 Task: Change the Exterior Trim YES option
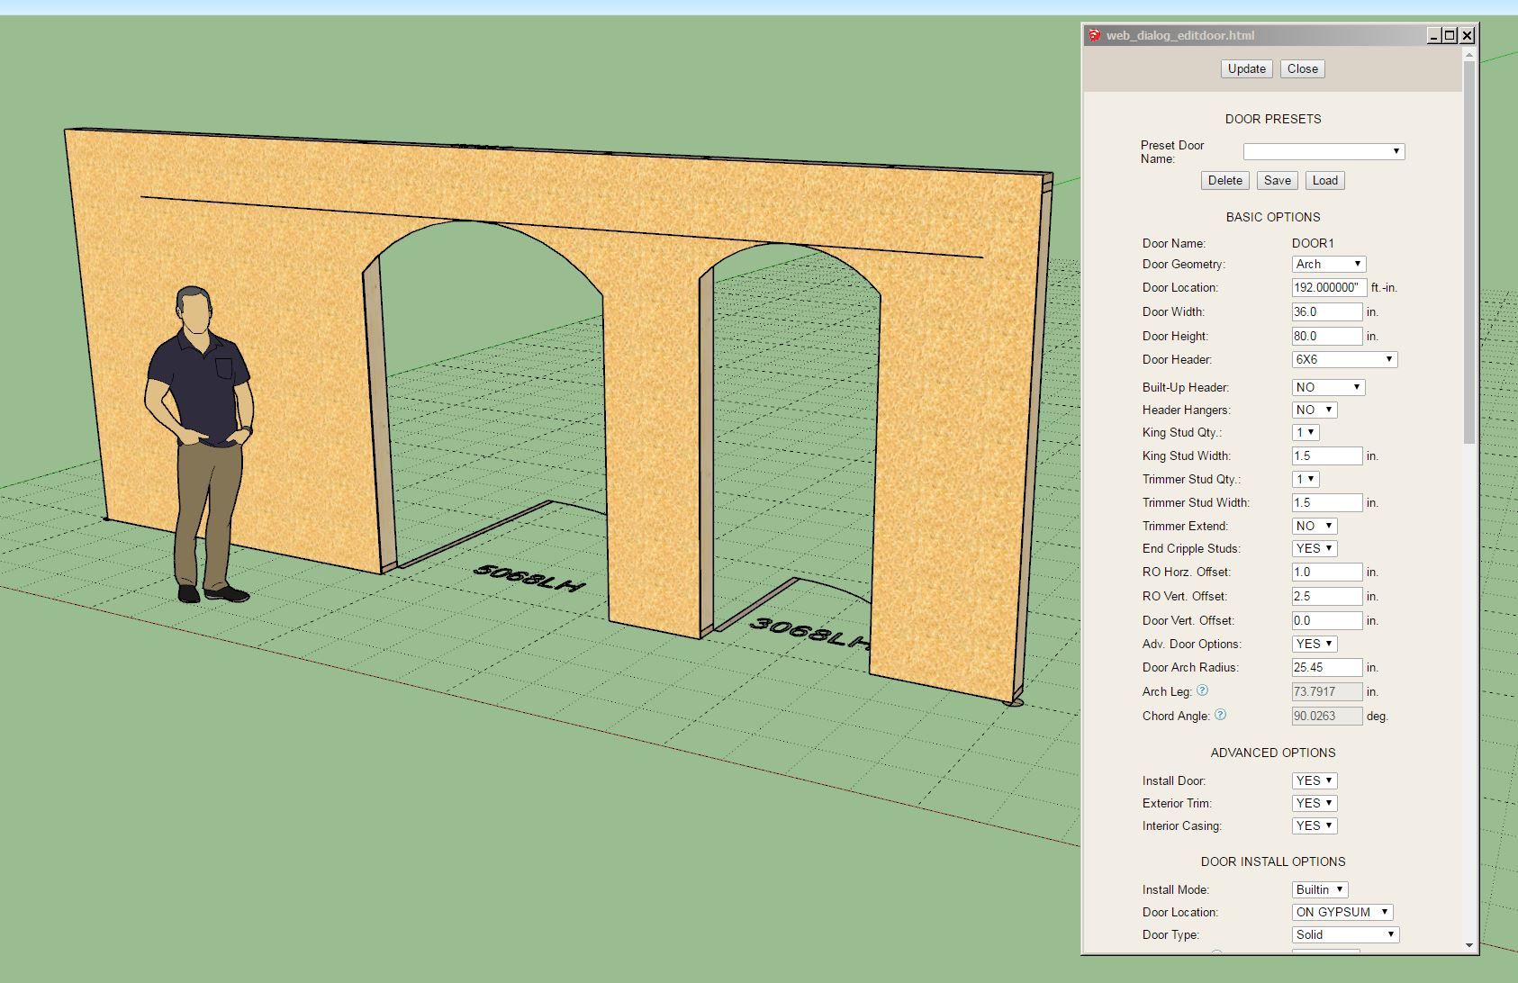pos(1315,803)
